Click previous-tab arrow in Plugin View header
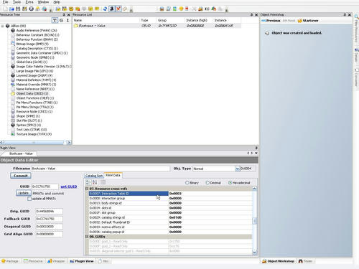The height and width of the screenshot is (269, 359). (248, 153)
